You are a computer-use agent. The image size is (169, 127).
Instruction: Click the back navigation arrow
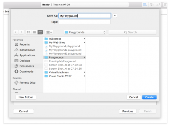[16, 32]
